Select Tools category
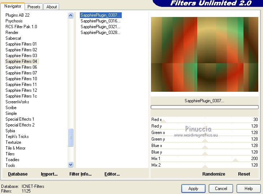This screenshot has width=263, height=194. click(10, 165)
